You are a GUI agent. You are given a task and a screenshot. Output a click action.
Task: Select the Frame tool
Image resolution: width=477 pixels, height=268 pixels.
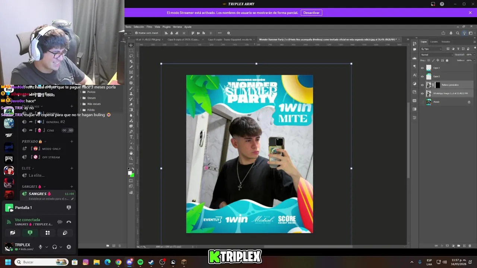click(131, 72)
